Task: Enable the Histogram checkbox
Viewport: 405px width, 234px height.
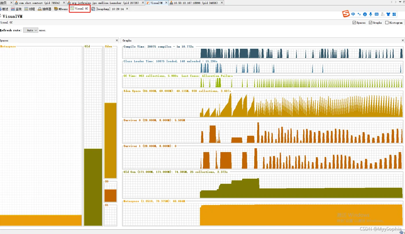Action: pyautogui.click(x=387, y=23)
